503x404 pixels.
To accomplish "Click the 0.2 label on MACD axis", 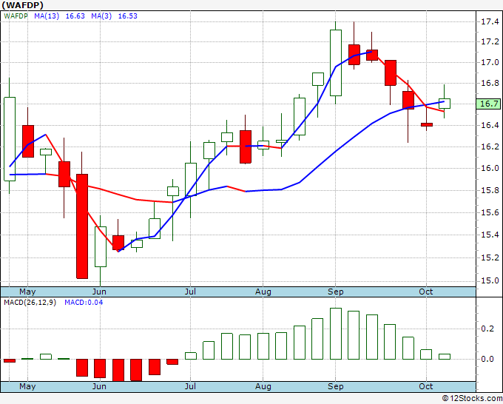I will point(487,329).
